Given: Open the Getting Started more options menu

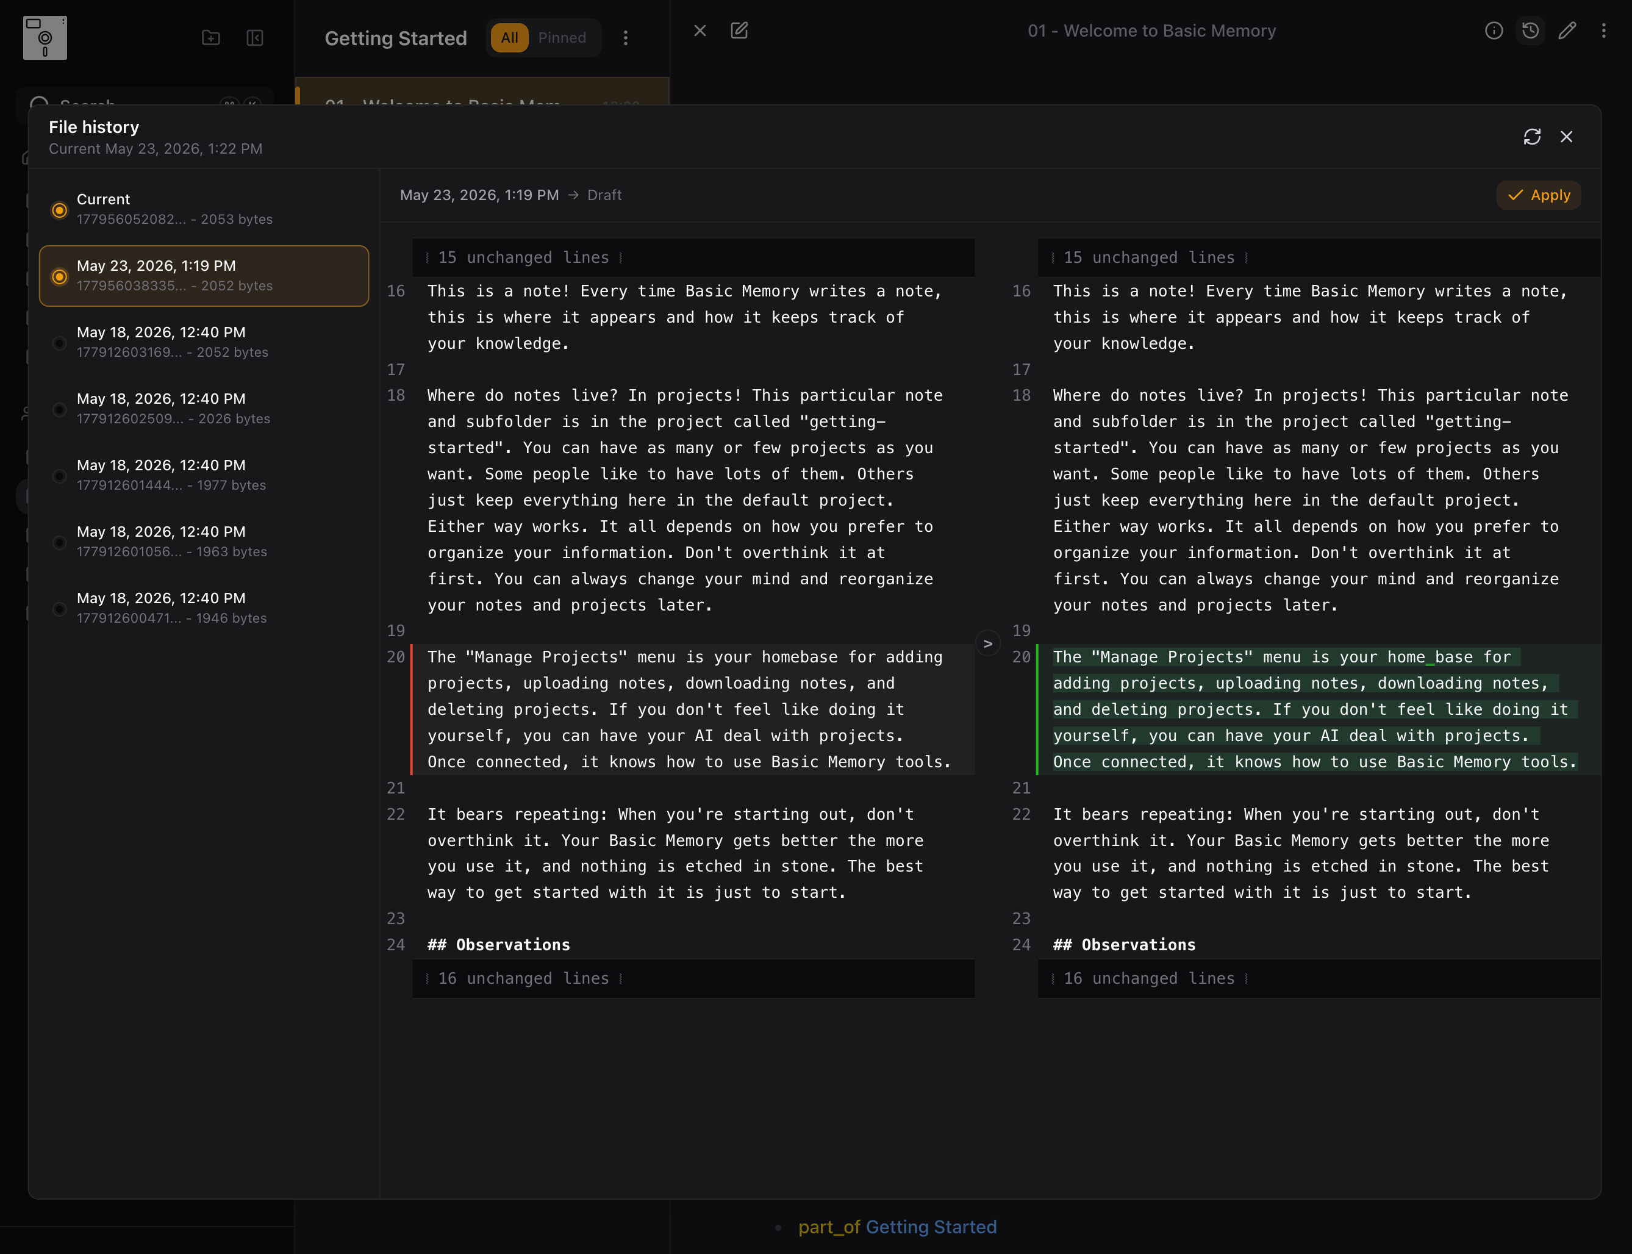Looking at the screenshot, I should (x=625, y=37).
